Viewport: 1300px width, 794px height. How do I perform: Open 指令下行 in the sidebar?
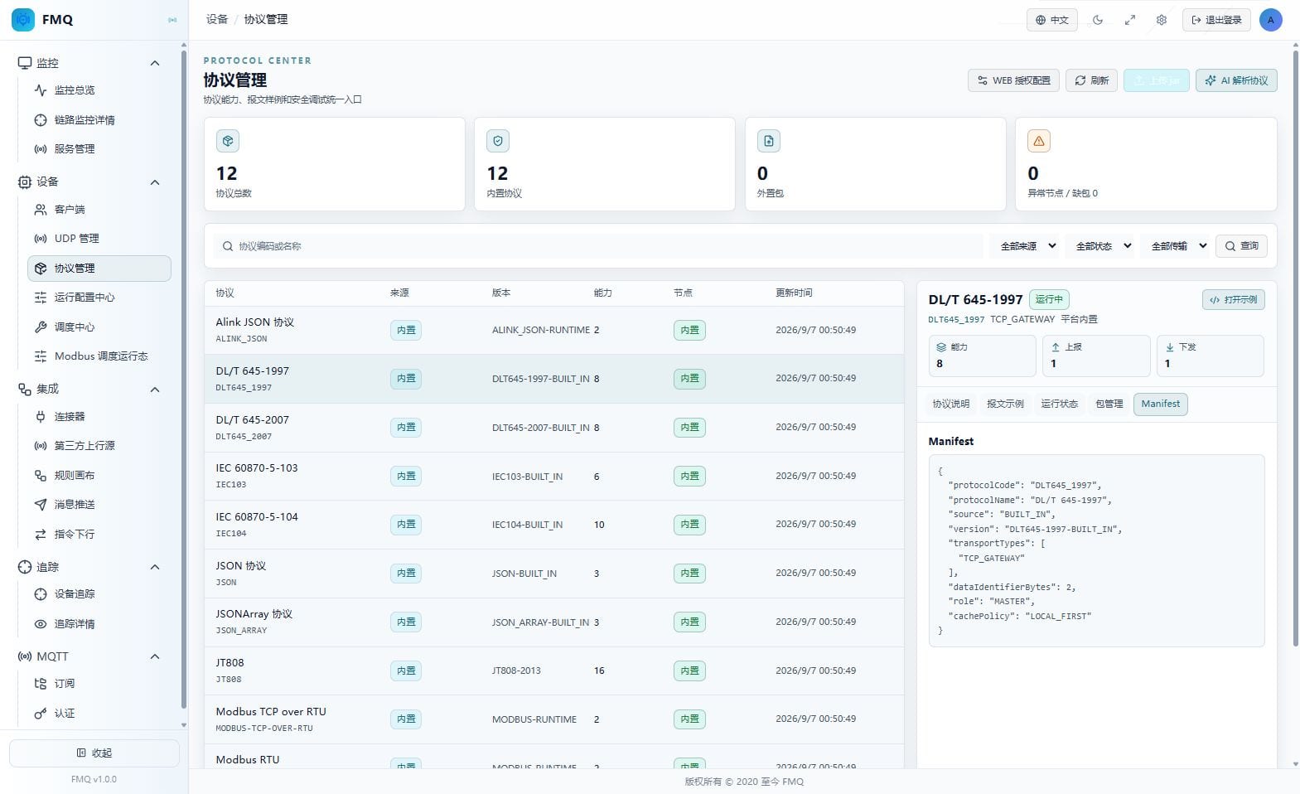coord(99,535)
